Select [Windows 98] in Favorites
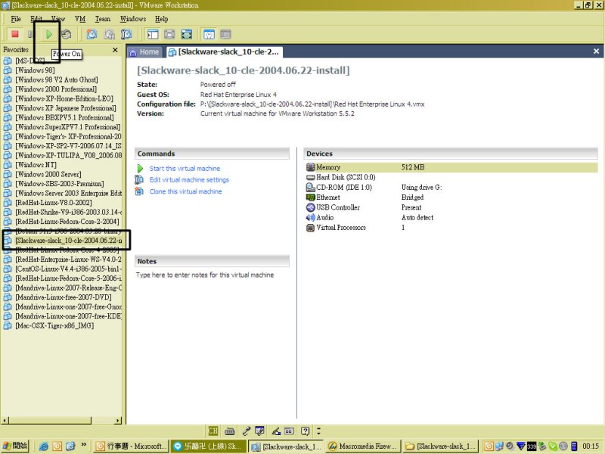The width and height of the screenshot is (605, 454). (x=35, y=70)
